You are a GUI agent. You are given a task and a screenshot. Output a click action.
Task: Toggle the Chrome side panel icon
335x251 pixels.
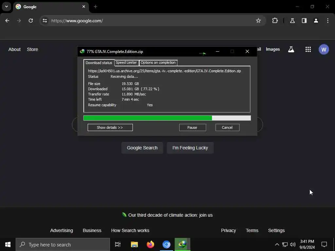(304, 21)
